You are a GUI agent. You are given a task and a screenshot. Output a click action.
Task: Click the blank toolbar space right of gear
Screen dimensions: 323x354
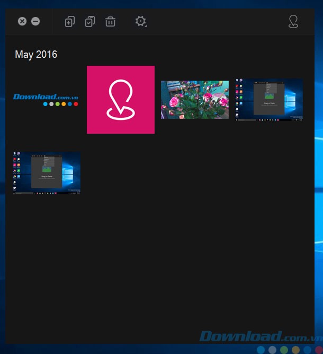212,22
